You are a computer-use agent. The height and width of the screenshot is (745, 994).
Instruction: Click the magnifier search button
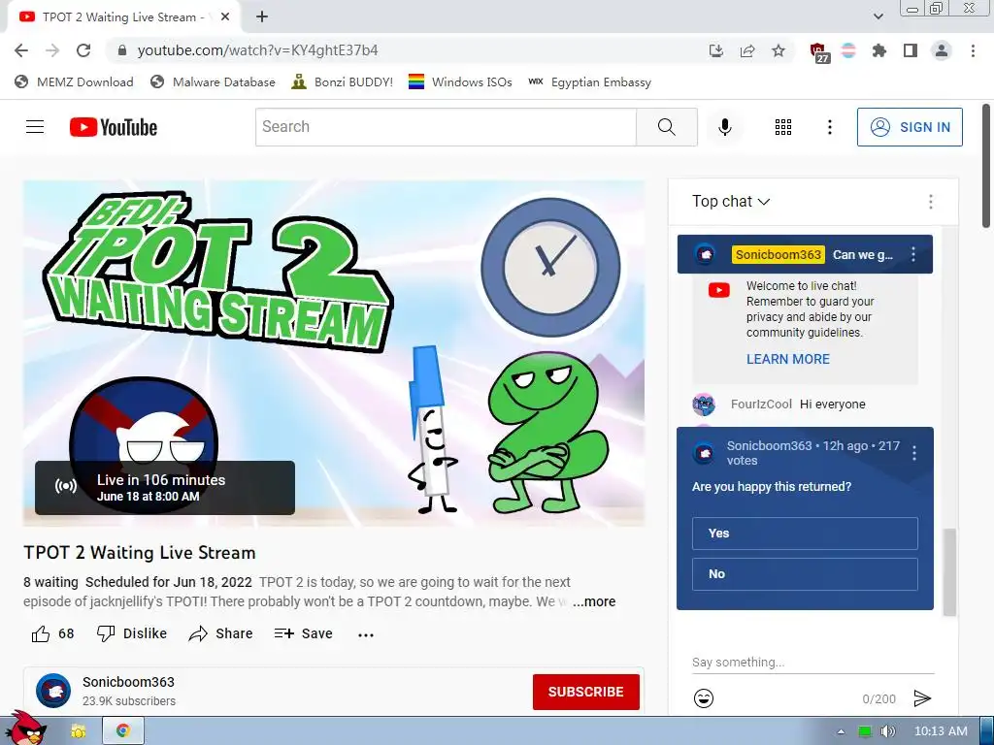(x=667, y=127)
